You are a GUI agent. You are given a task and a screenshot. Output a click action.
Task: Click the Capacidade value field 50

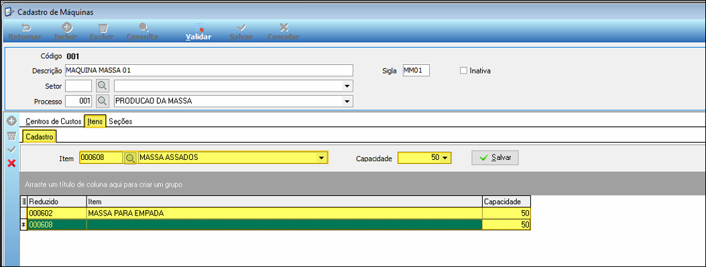(x=420, y=158)
